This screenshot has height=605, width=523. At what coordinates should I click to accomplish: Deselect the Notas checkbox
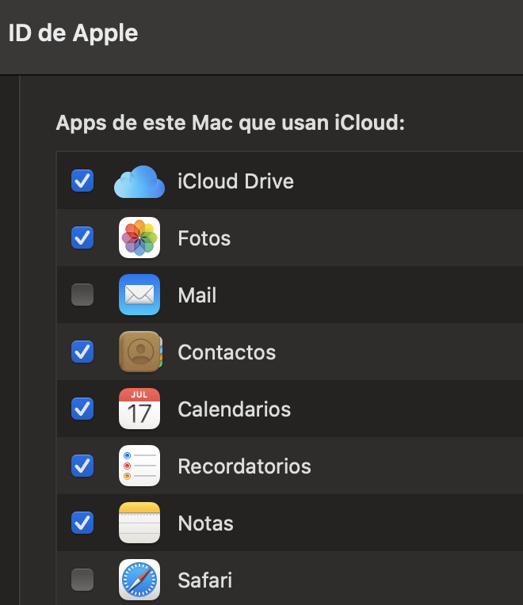82,523
